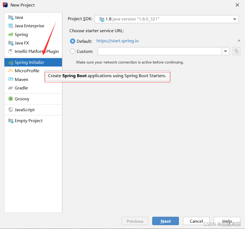Click the Help button

pyautogui.click(x=227, y=221)
